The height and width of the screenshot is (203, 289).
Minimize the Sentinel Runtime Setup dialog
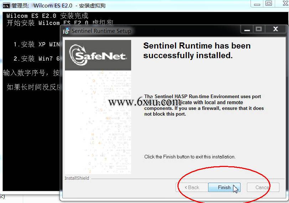tap(247, 29)
